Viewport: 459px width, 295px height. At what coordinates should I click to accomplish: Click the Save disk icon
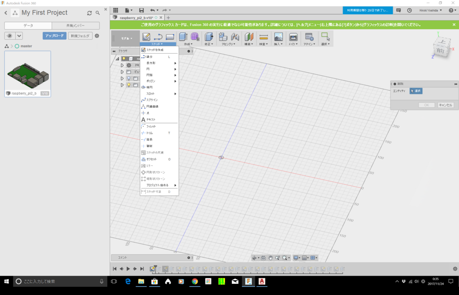[x=141, y=10]
